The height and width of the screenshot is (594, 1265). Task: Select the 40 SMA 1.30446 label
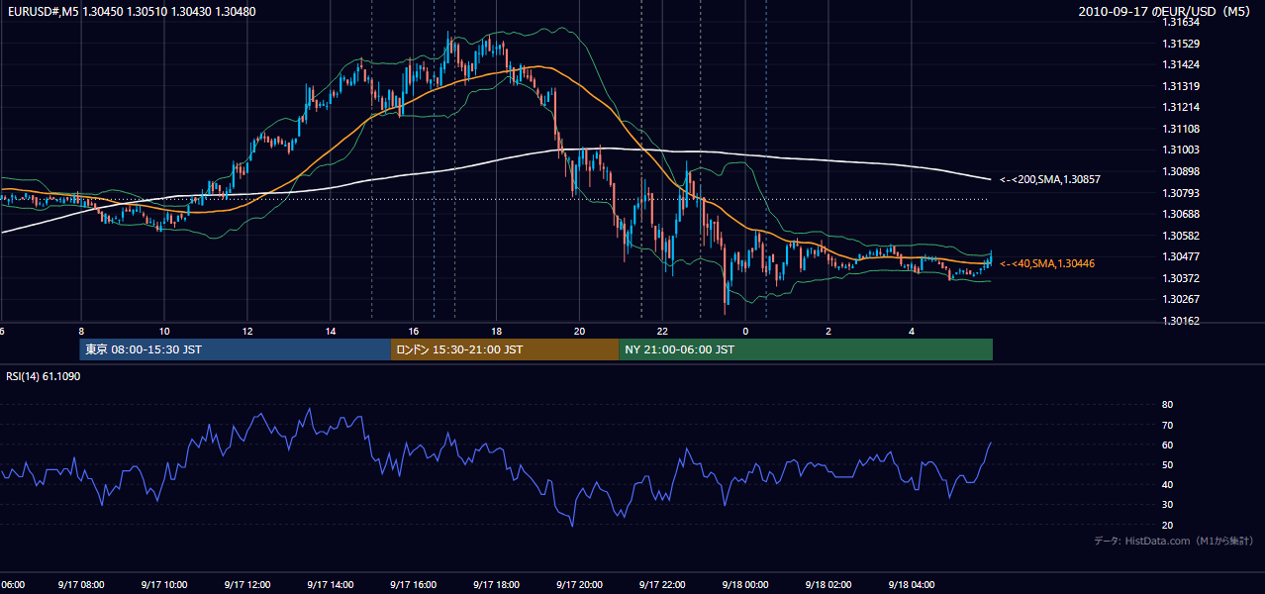tap(1047, 263)
